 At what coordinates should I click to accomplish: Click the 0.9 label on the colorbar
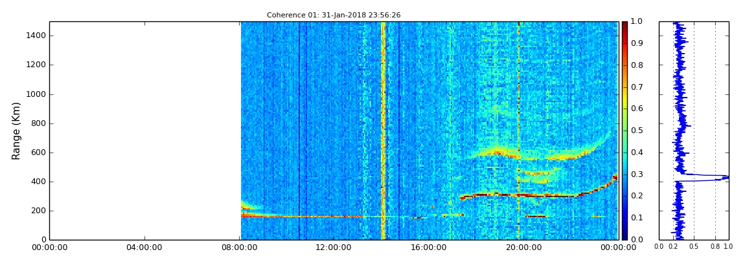point(636,43)
